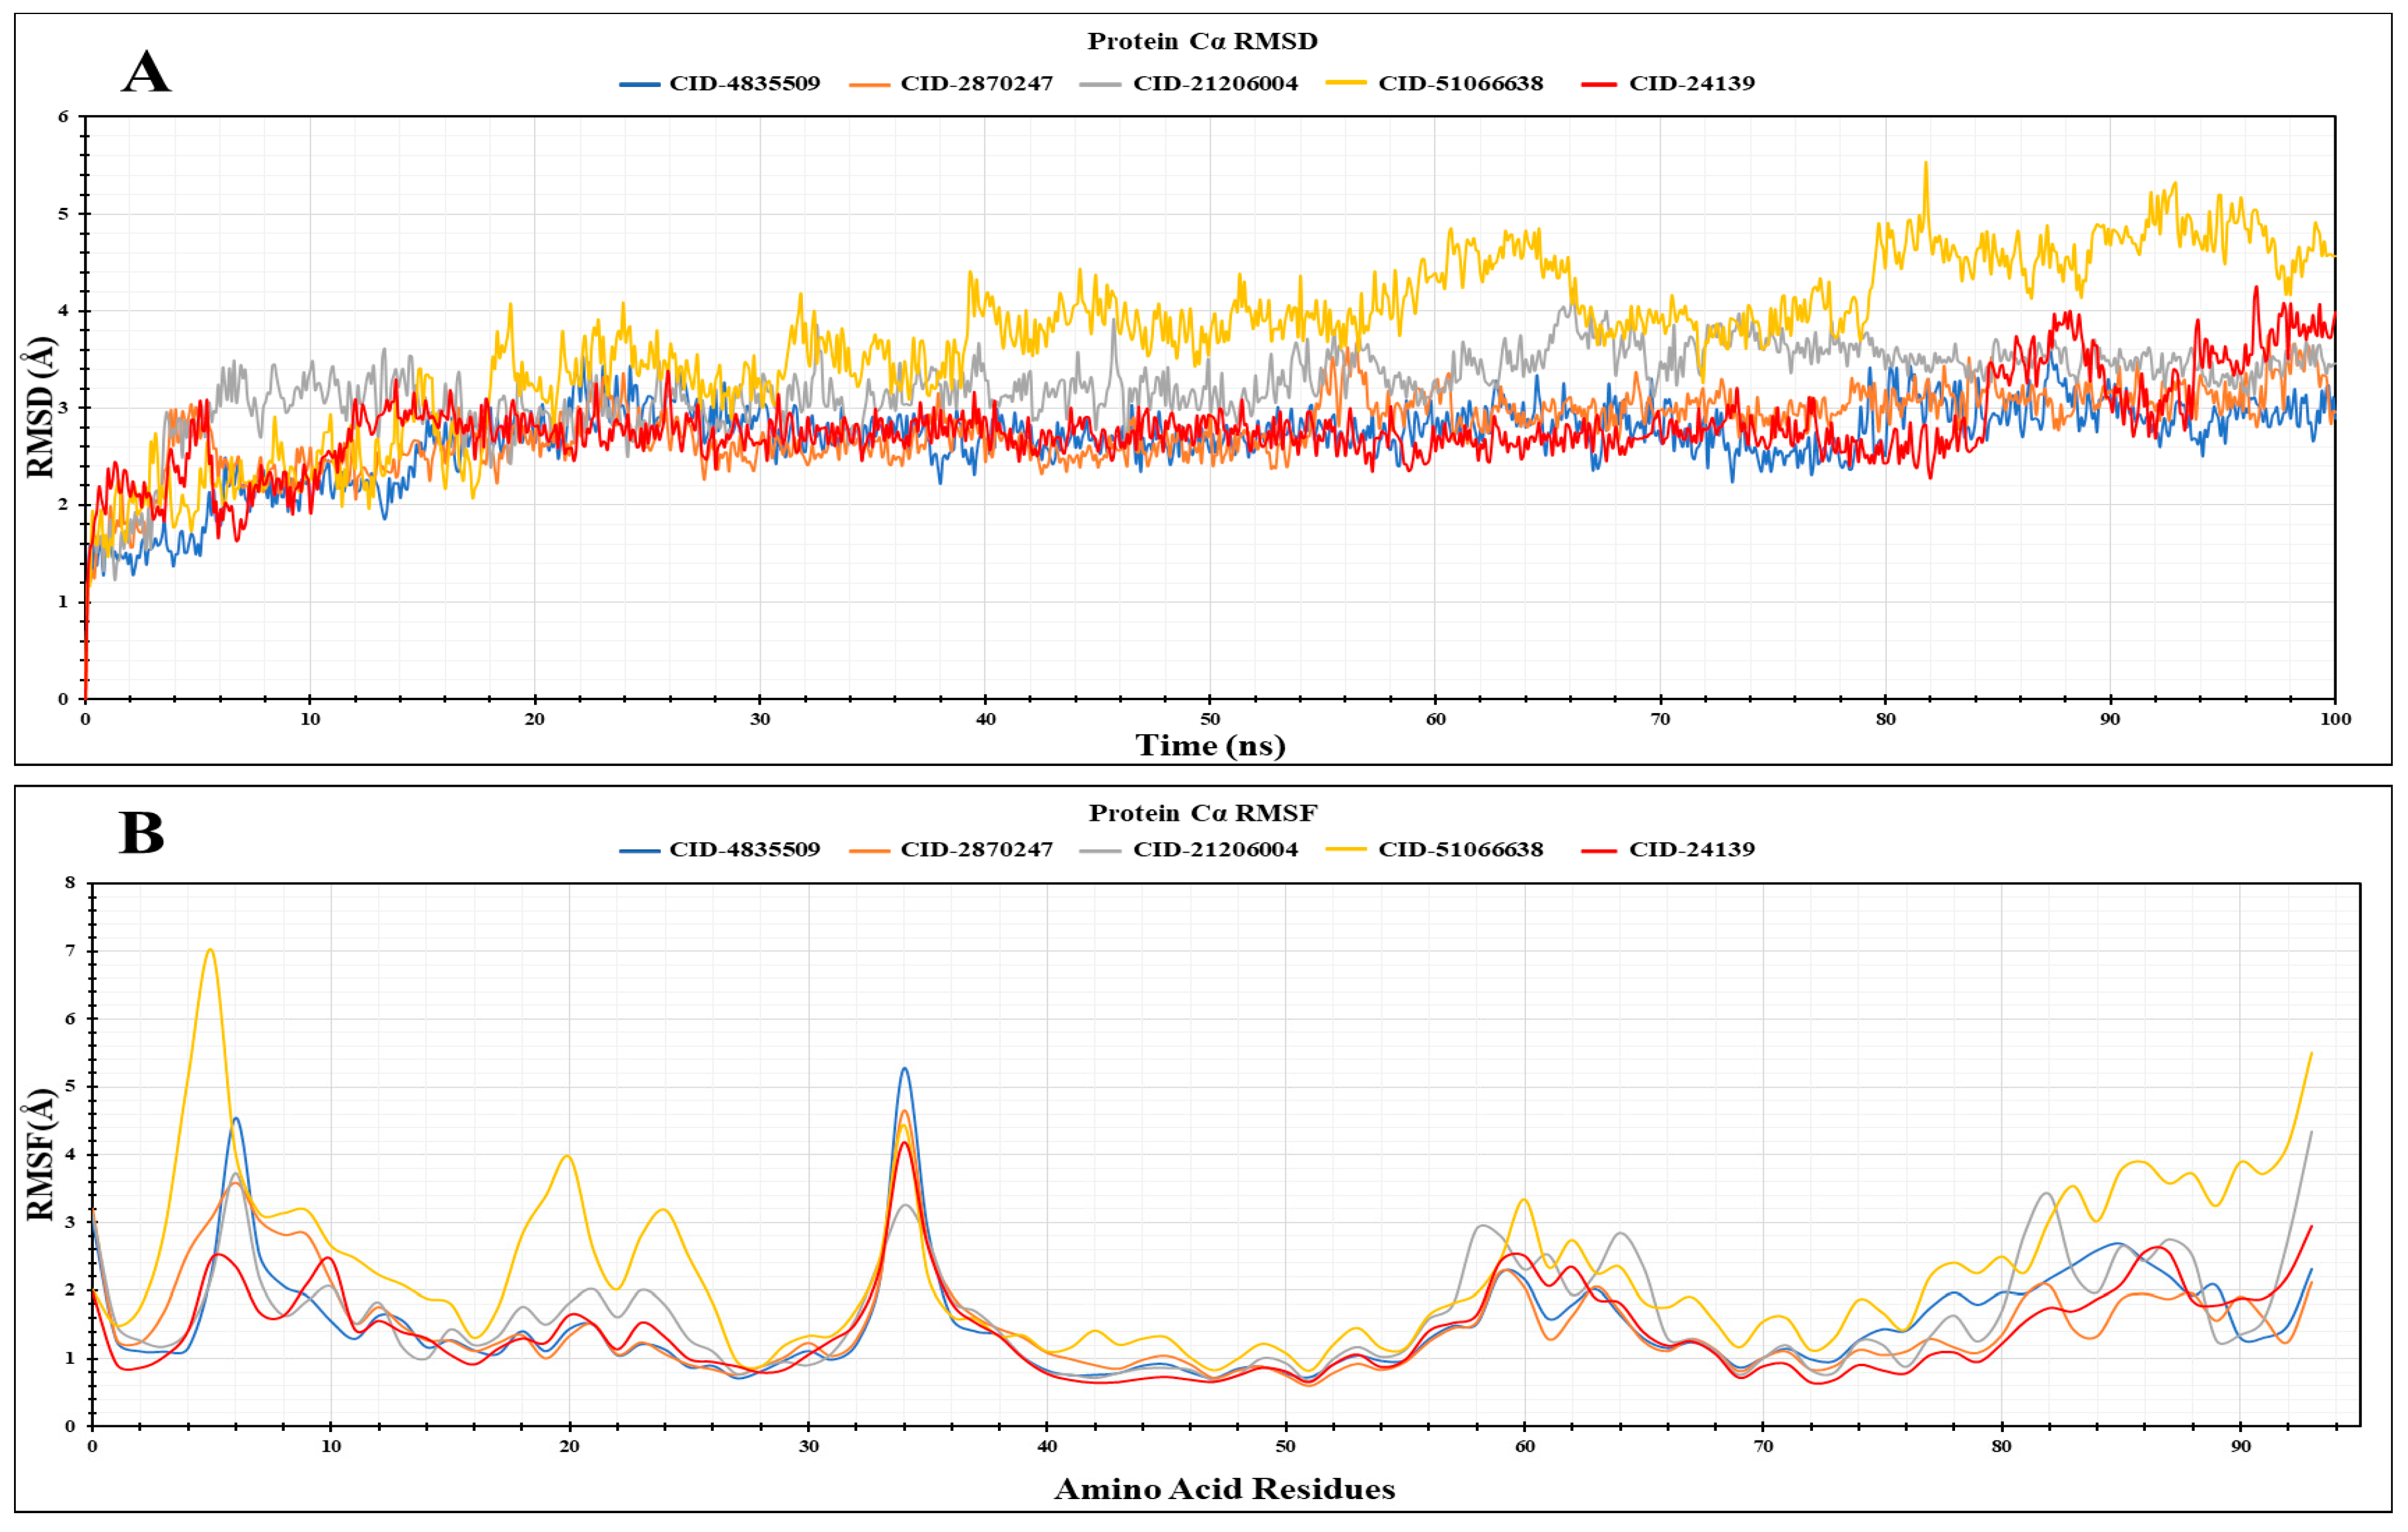Viewport: 2408px width, 1532px height.
Task: Click the 7 tick label on RMSF axis
Action: [70, 951]
